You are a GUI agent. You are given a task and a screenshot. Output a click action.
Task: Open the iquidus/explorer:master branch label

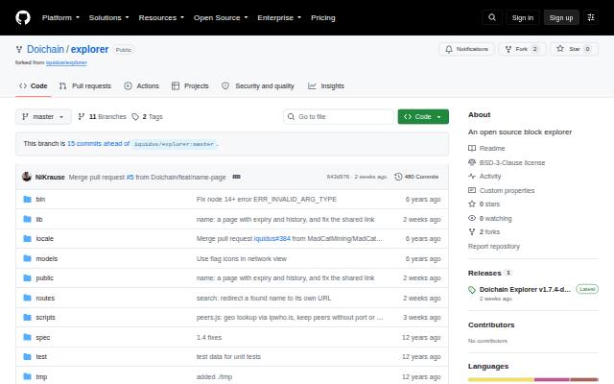[x=174, y=144]
